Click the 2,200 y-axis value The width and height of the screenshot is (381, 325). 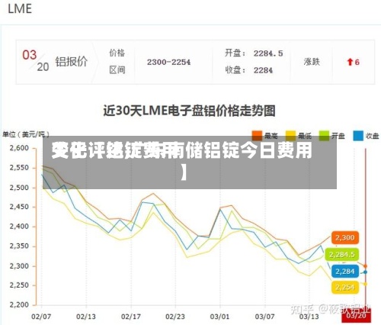point(19,305)
